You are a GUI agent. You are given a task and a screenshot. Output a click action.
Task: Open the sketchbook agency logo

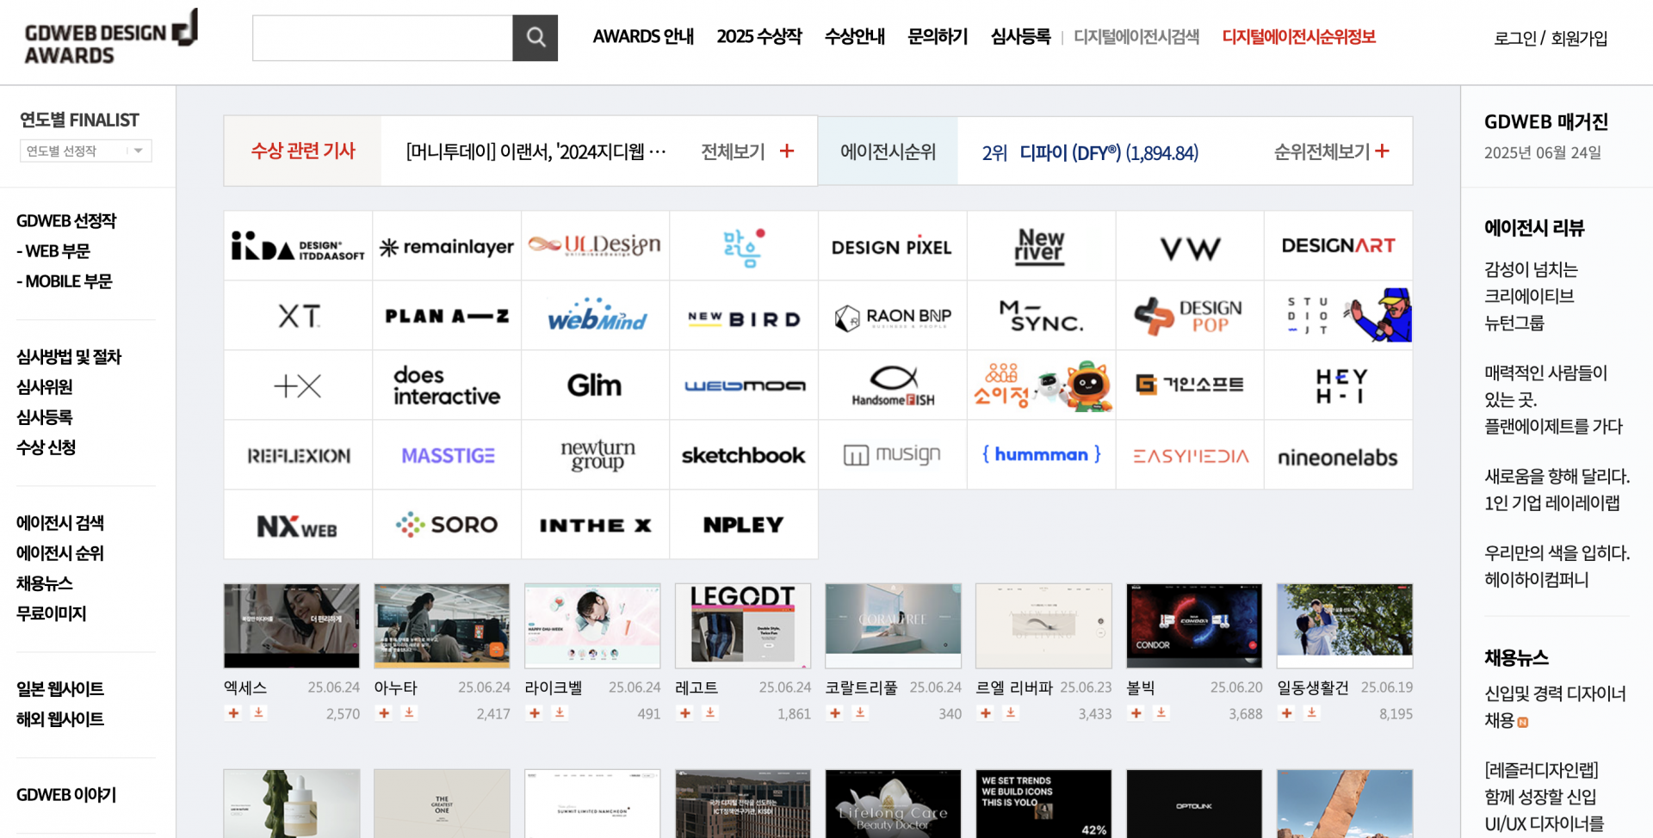(x=744, y=455)
